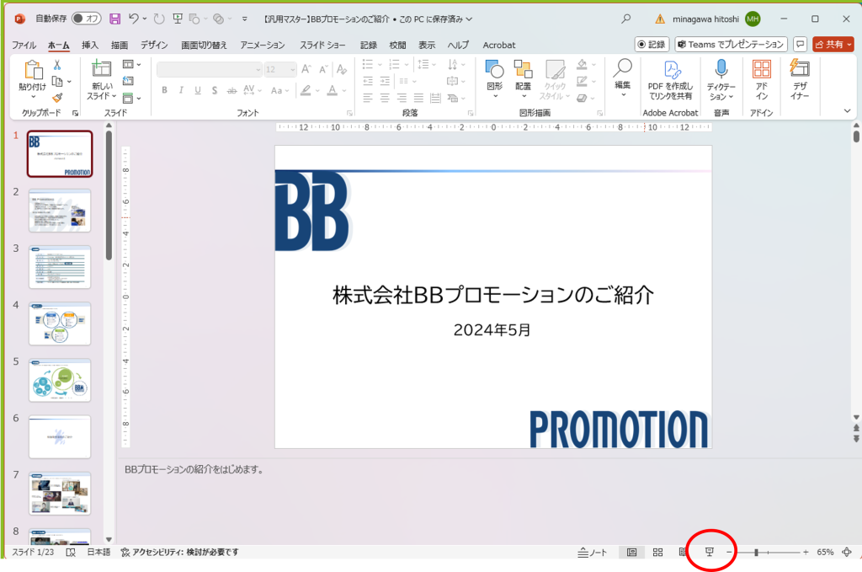
Task: Click the Record (記録) button
Action: (652, 45)
